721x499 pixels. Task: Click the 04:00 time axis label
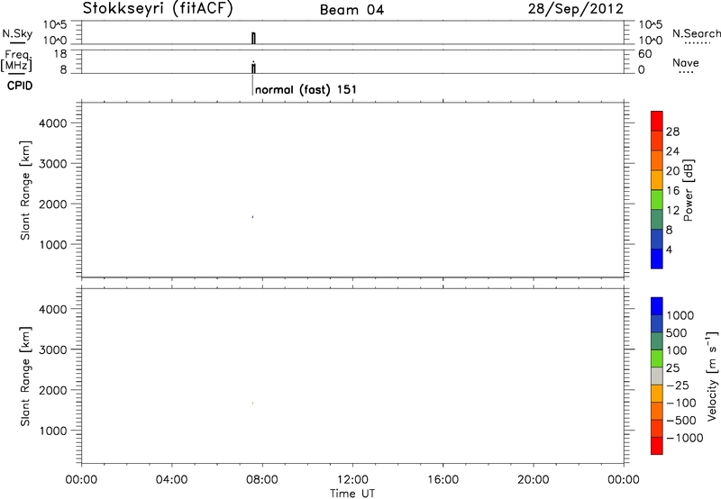171,480
